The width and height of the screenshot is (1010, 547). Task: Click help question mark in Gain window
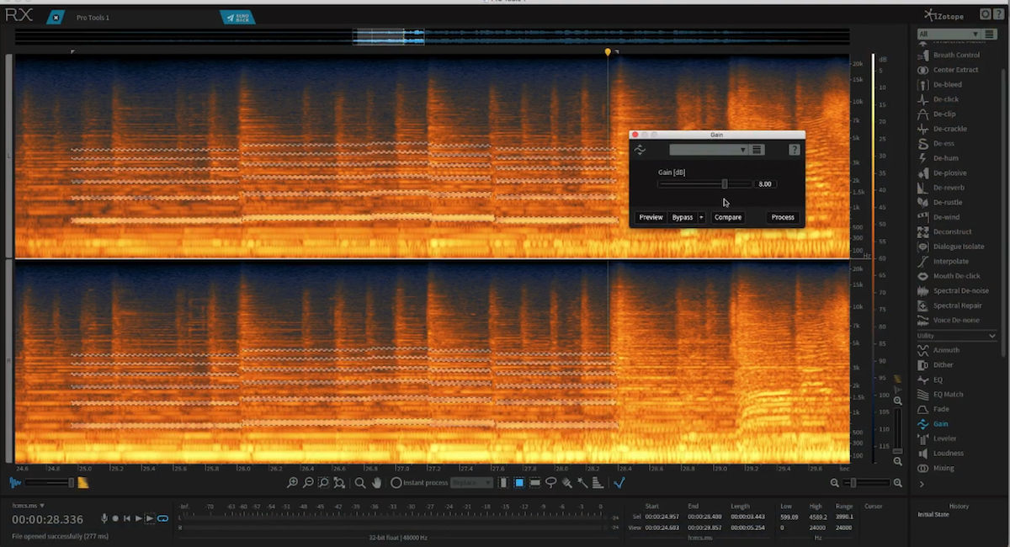[x=794, y=150]
